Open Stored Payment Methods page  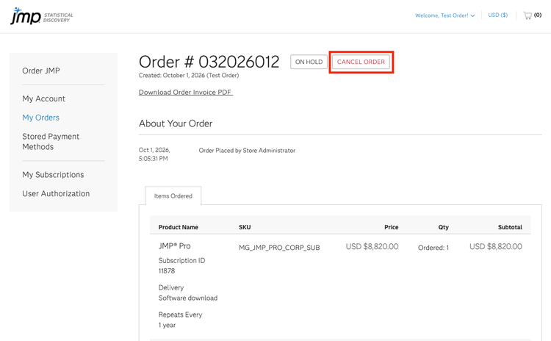coord(51,142)
